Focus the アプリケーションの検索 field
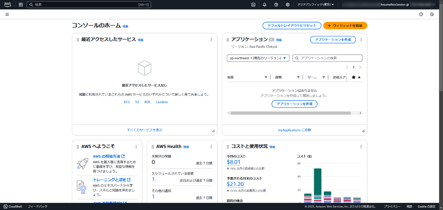Image resolution: width=443 pixels, height=210 pixels. point(328,58)
